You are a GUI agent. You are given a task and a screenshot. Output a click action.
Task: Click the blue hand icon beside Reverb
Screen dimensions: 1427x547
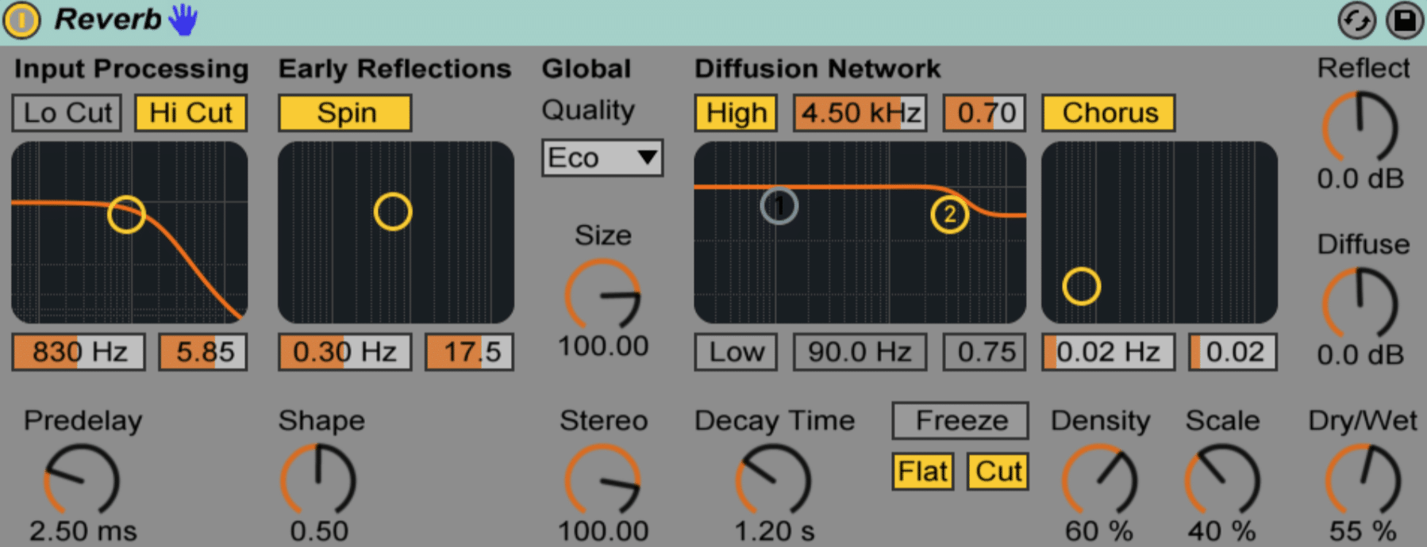click(183, 20)
